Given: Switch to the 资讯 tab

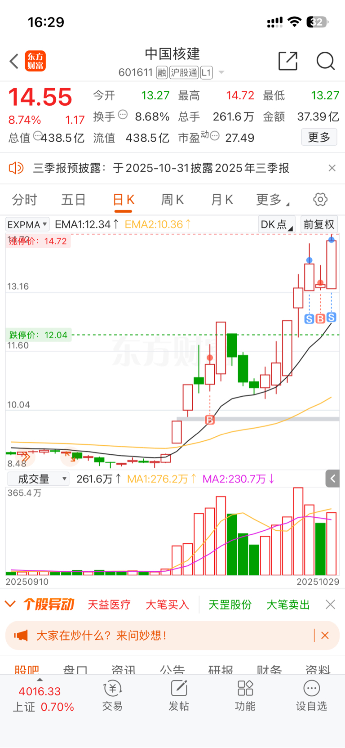Looking at the screenshot, I should click(124, 669).
